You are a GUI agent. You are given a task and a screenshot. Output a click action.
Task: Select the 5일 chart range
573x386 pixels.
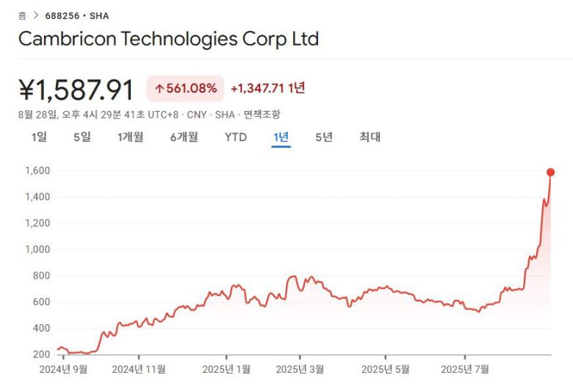click(x=82, y=137)
